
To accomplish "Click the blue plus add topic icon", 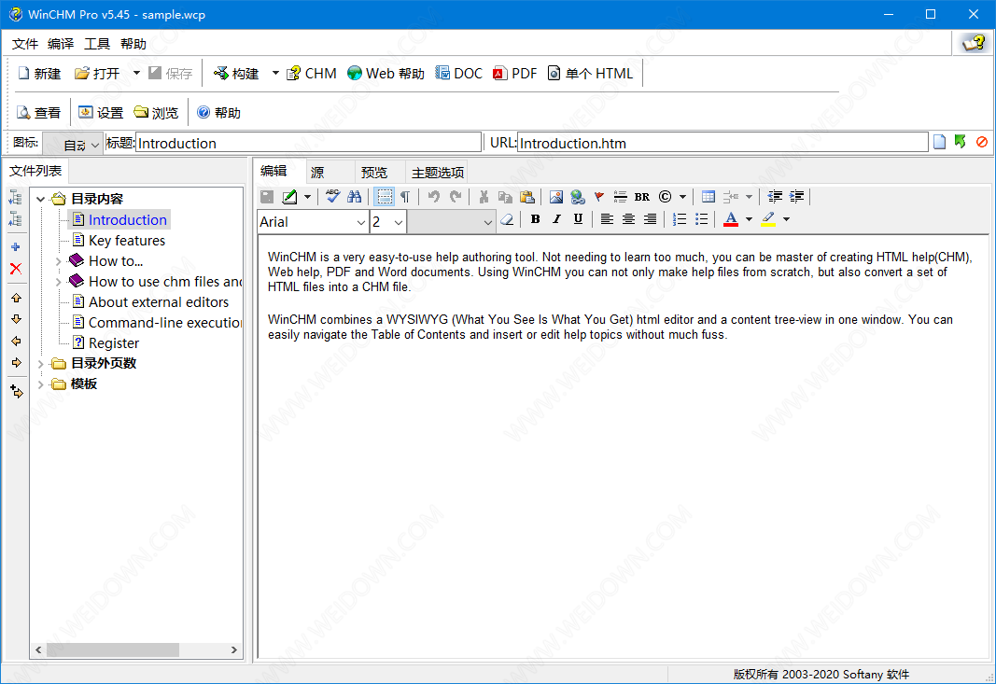I will pos(16,247).
